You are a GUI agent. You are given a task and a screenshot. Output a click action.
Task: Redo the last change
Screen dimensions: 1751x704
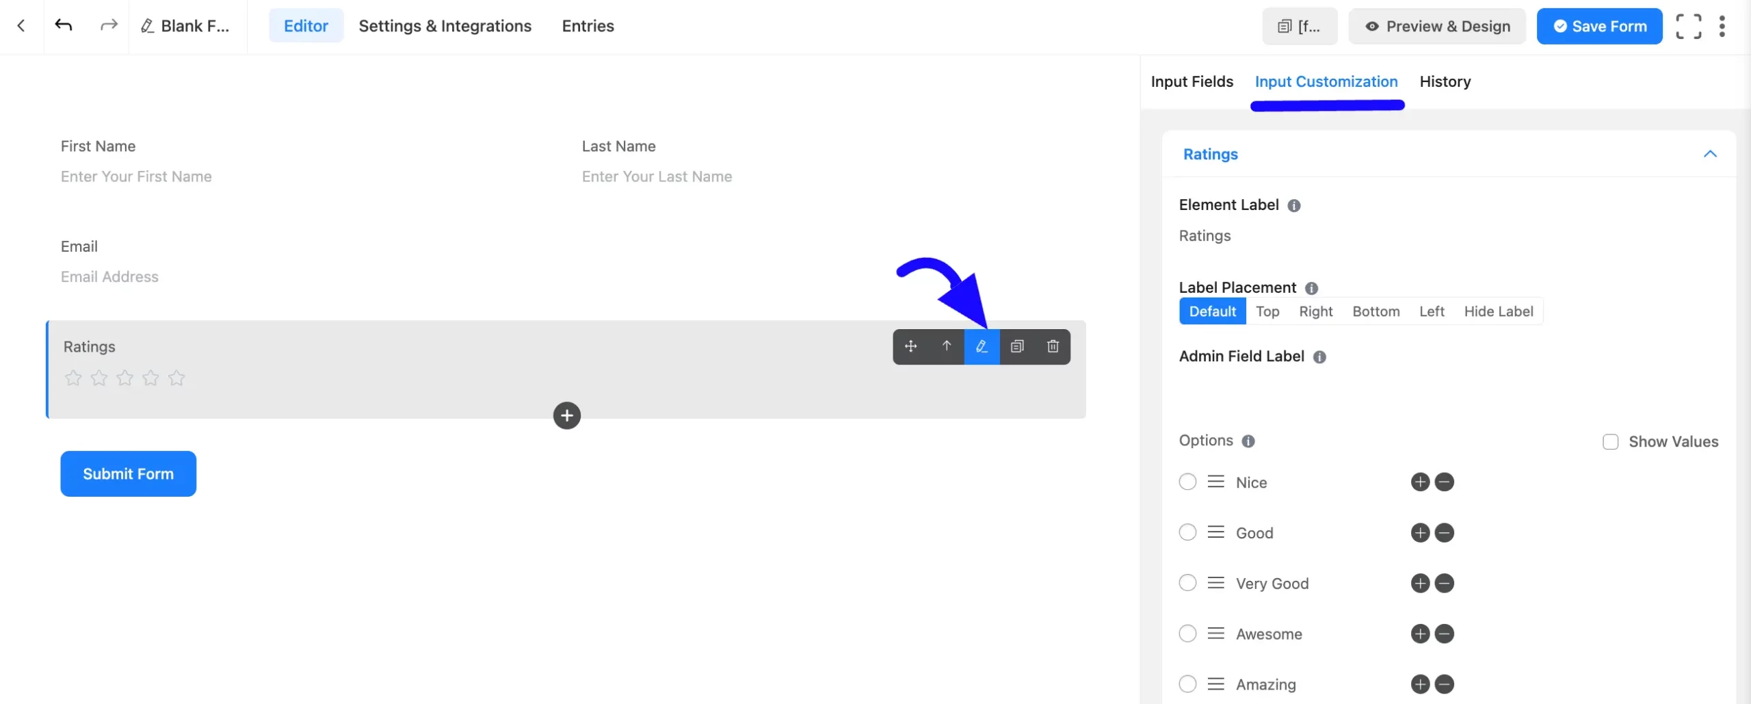pyautogui.click(x=109, y=26)
